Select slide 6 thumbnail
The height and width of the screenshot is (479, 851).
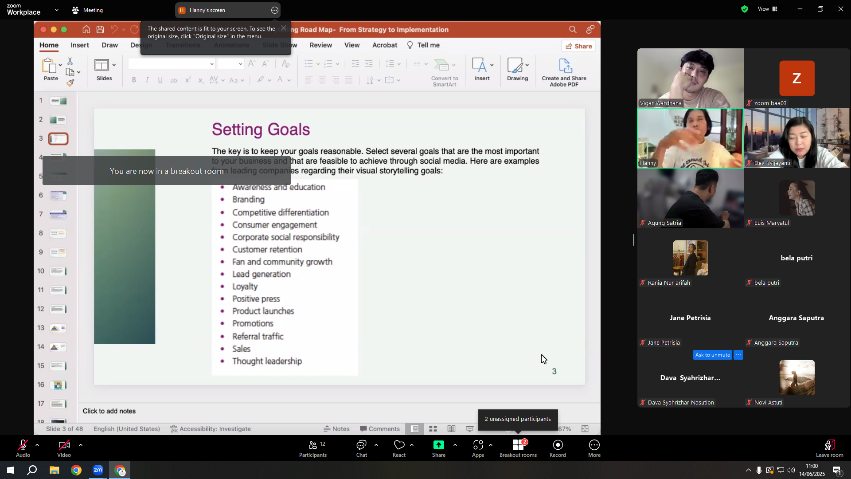point(58,195)
